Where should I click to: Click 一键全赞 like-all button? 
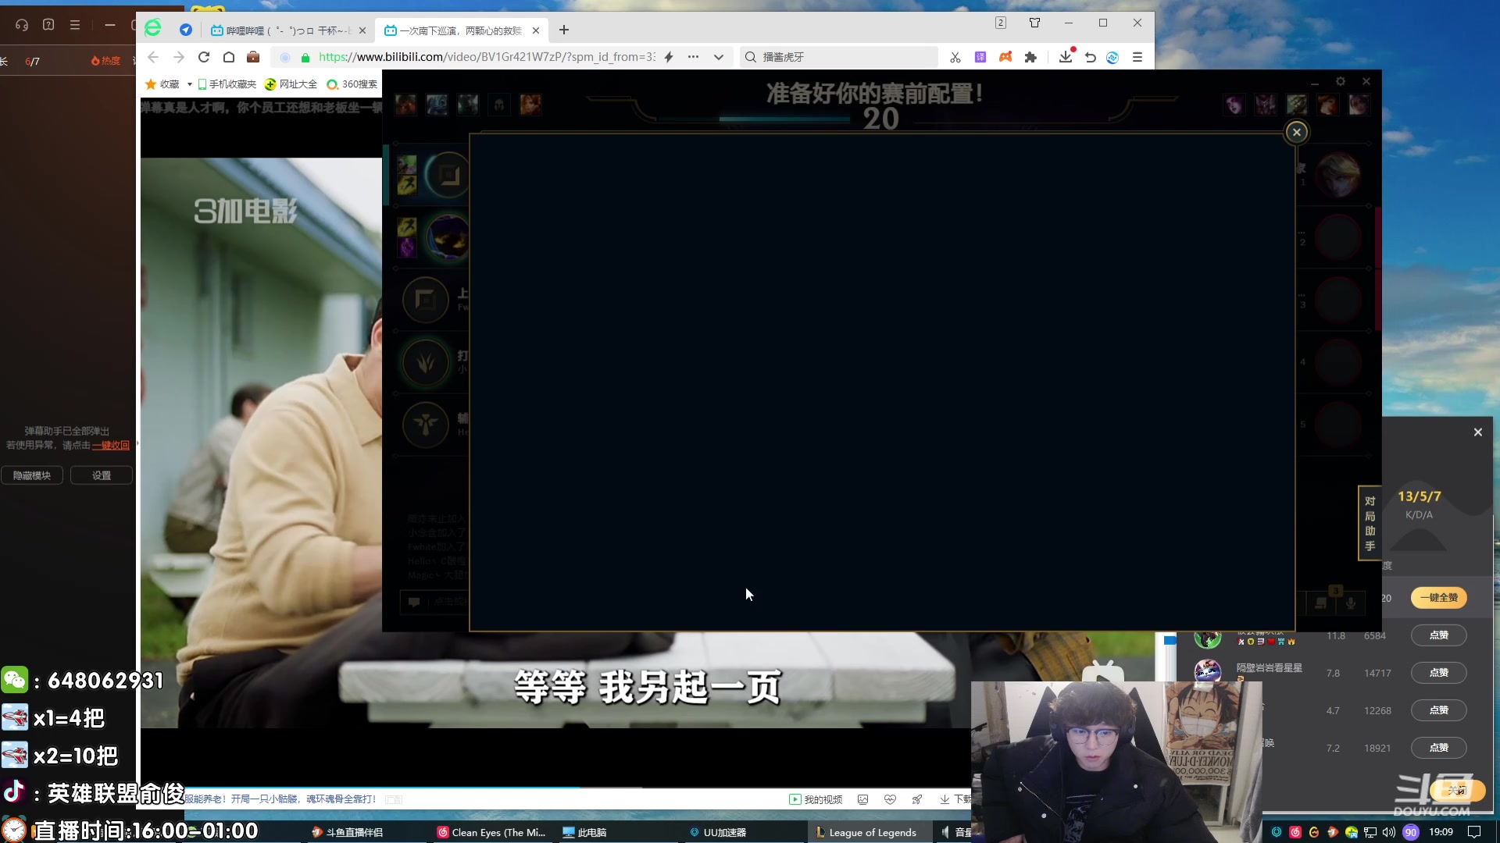click(x=1439, y=598)
